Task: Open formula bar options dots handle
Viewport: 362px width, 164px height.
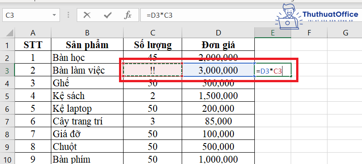Action: point(68,15)
